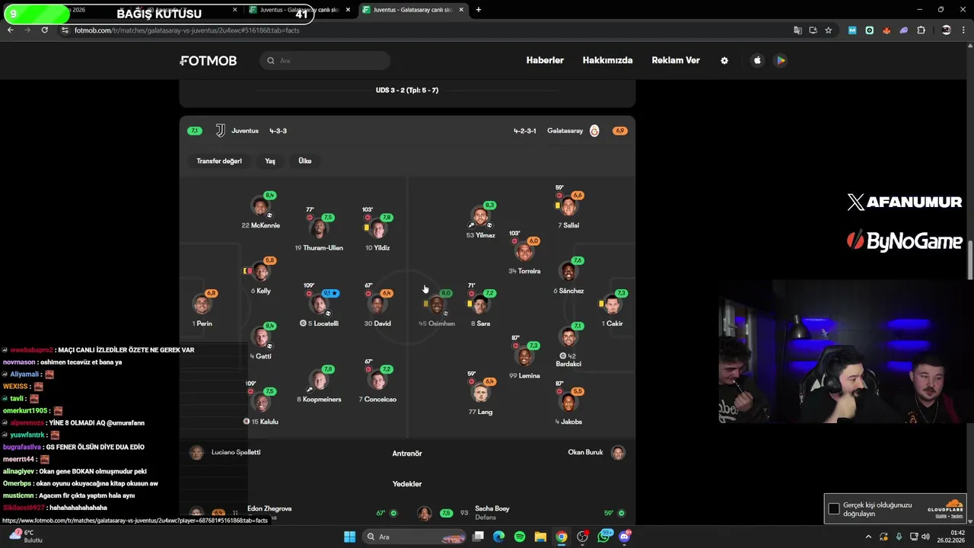The width and height of the screenshot is (974, 548).
Task: Click the page vertical scrollbar thumb
Action: [x=970, y=260]
